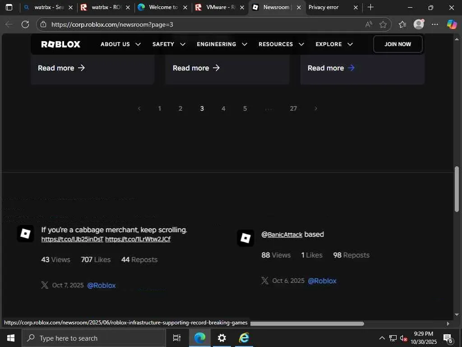Launch the Copilot icon
The width and height of the screenshot is (462, 347).
pos(452,24)
